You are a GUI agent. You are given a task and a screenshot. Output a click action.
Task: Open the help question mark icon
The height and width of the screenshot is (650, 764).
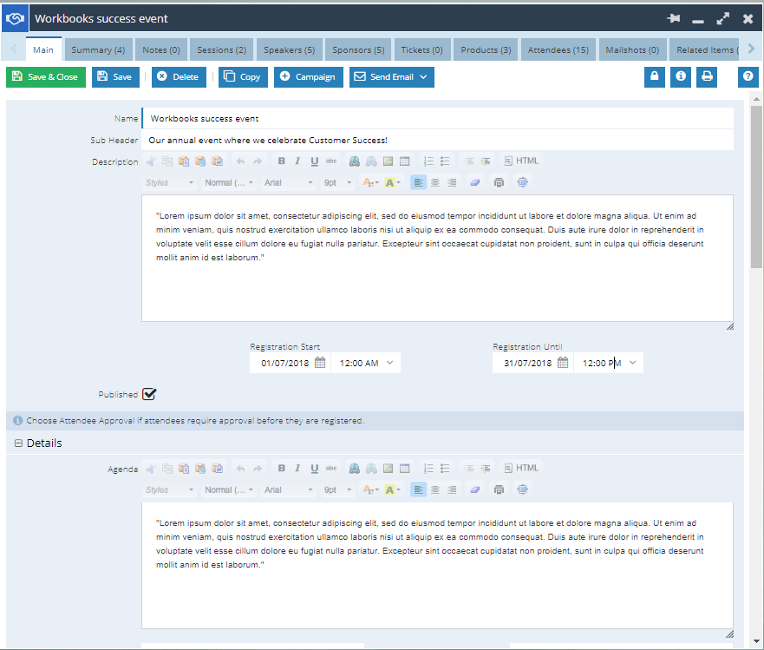[748, 76]
